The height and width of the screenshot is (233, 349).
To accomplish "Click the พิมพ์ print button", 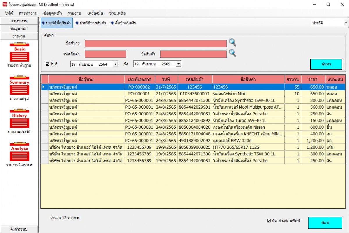I will [325, 223].
